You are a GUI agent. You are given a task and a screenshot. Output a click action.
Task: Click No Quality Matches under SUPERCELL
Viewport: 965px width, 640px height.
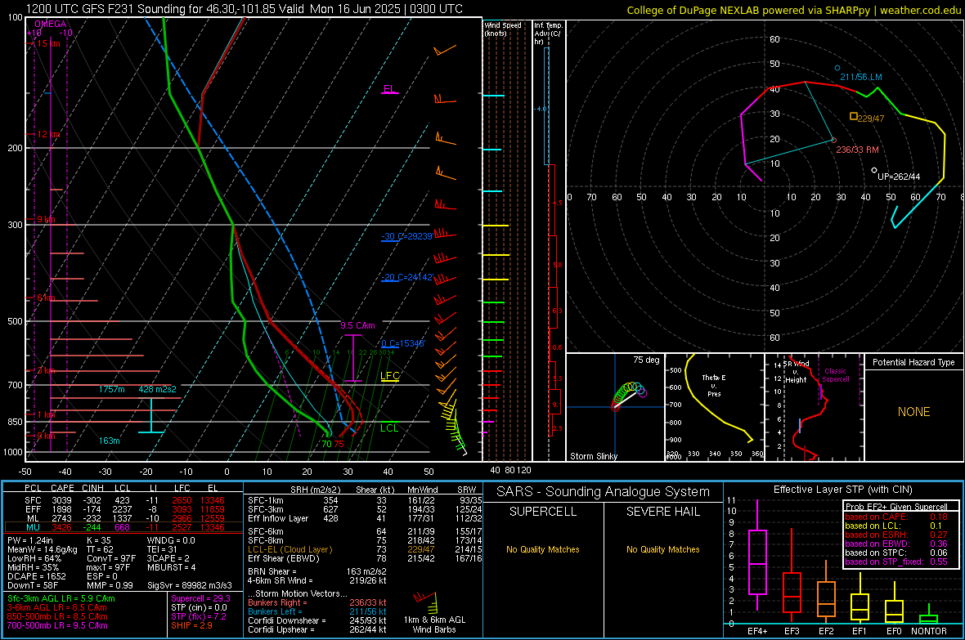click(543, 549)
